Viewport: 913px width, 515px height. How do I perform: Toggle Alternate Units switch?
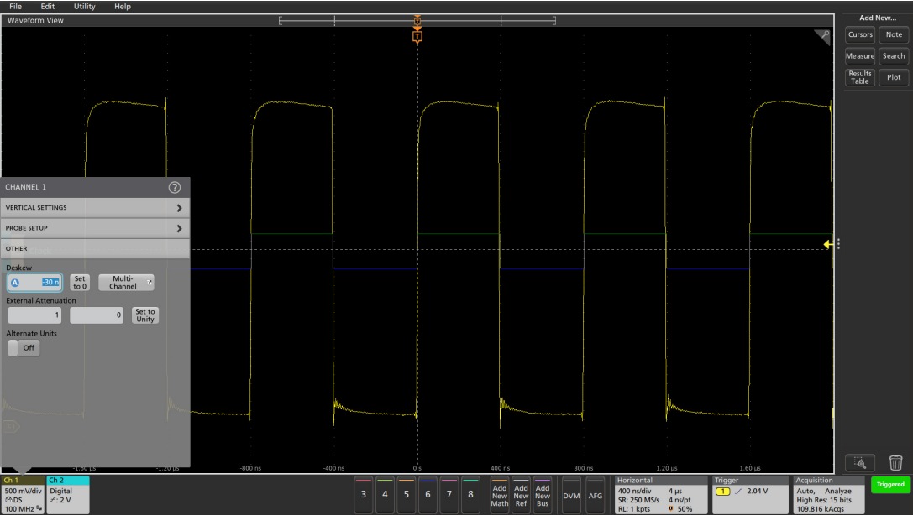pos(25,348)
